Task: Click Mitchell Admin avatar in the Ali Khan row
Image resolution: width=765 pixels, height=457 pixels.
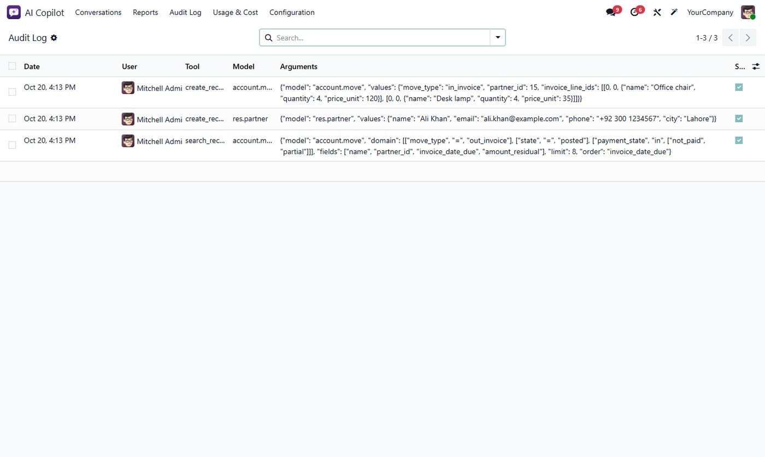Action: (x=128, y=119)
